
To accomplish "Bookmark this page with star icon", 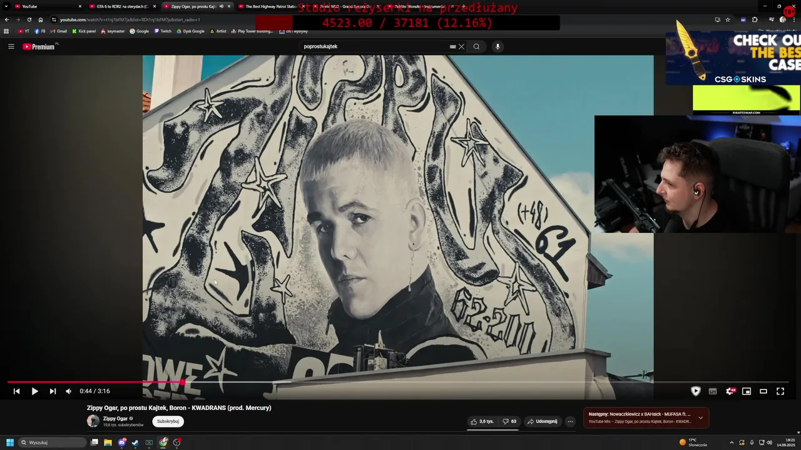I will tap(728, 19).
